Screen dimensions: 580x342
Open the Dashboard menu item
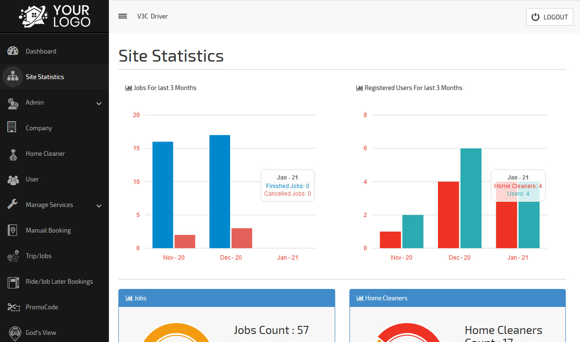coord(54,51)
